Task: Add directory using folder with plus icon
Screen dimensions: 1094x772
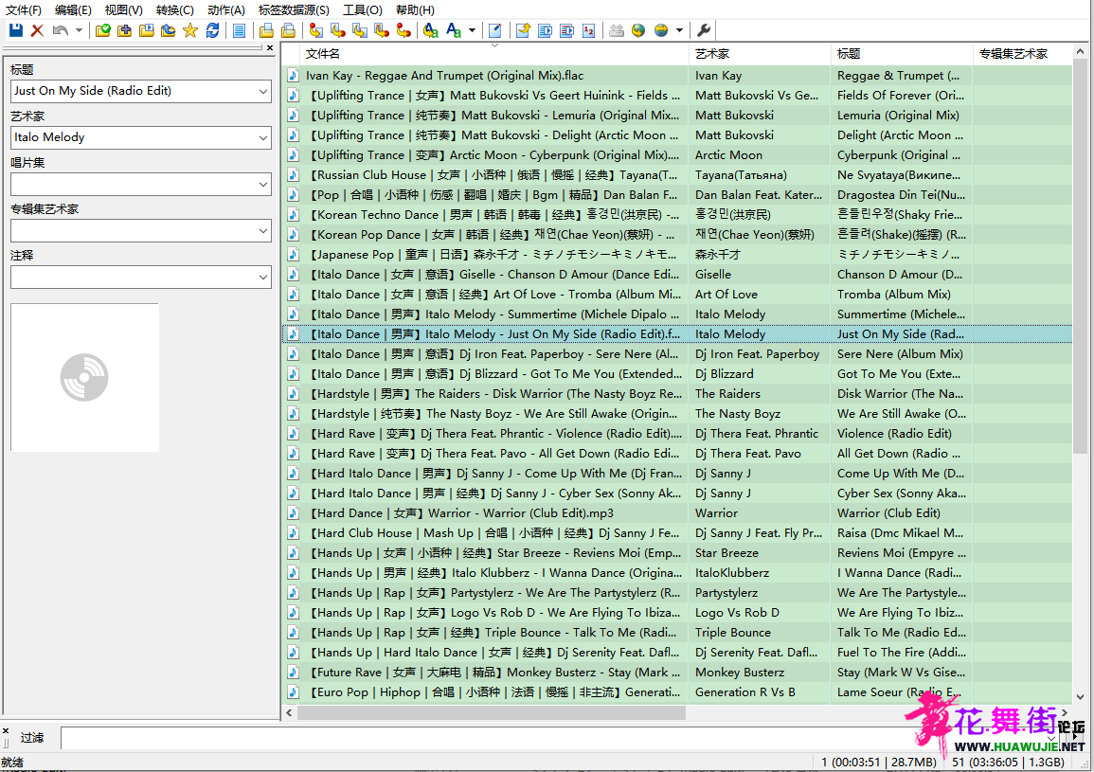Action: tap(125, 30)
